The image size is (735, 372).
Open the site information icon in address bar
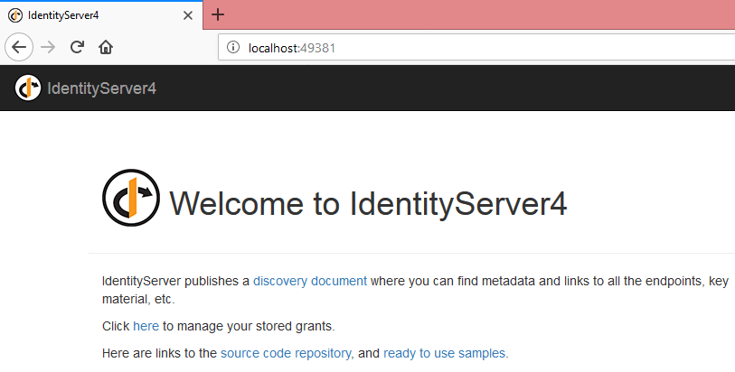tap(233, 47)
